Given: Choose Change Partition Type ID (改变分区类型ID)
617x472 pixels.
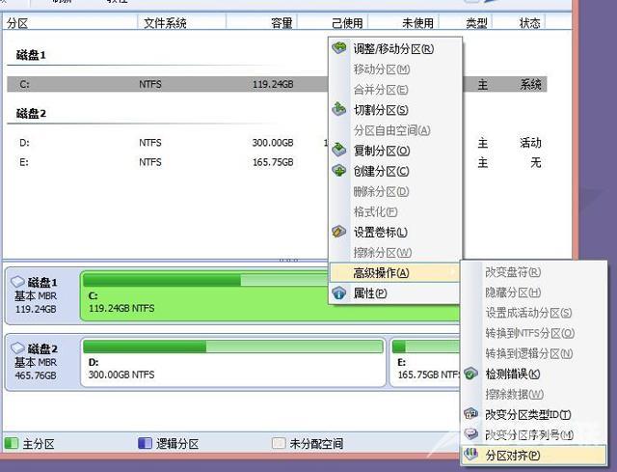Looking at the screenshot, I should point(528,414).
